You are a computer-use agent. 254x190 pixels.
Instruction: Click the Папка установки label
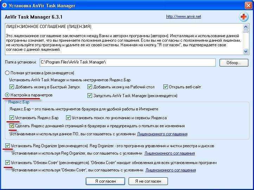21,62
